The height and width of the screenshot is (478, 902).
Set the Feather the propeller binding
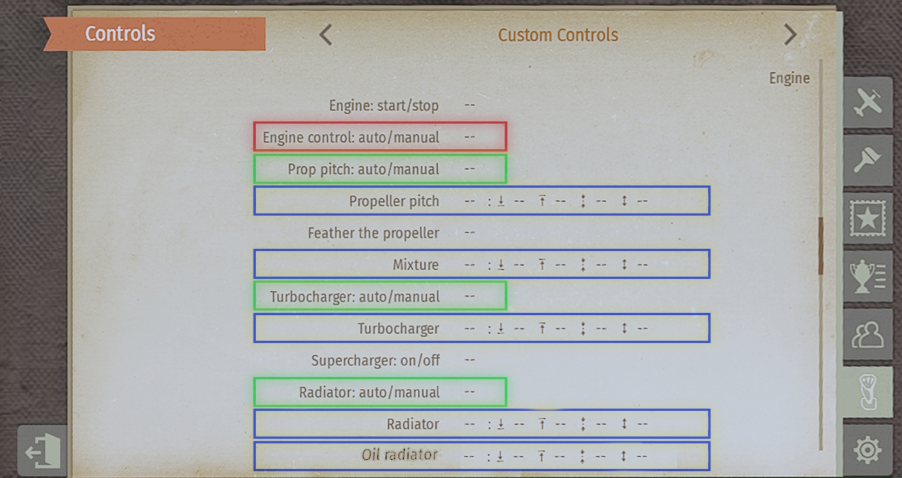pyautogui.click(x=469, y=233)
